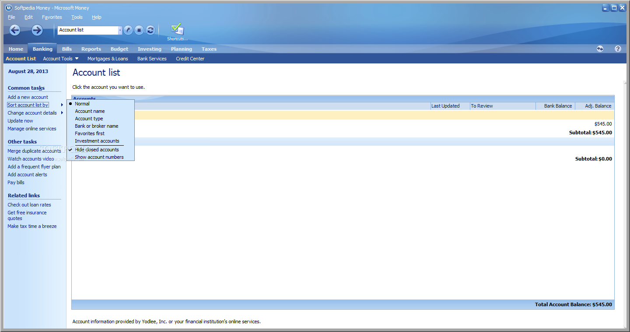
Task: Switch to the Taxes tab
Action: tap(209, 49)
